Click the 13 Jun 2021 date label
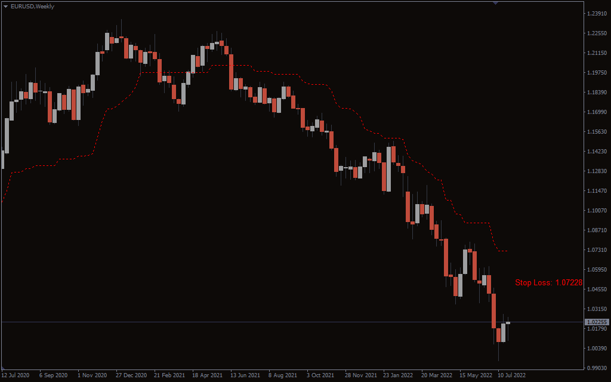This screenshot has height=382, width=611. pyautogui.click(x=245, y=376)
